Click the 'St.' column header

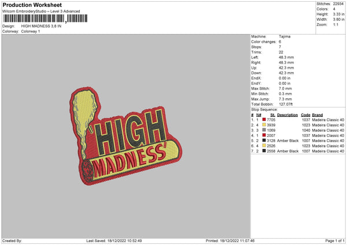tap(272, 115)
